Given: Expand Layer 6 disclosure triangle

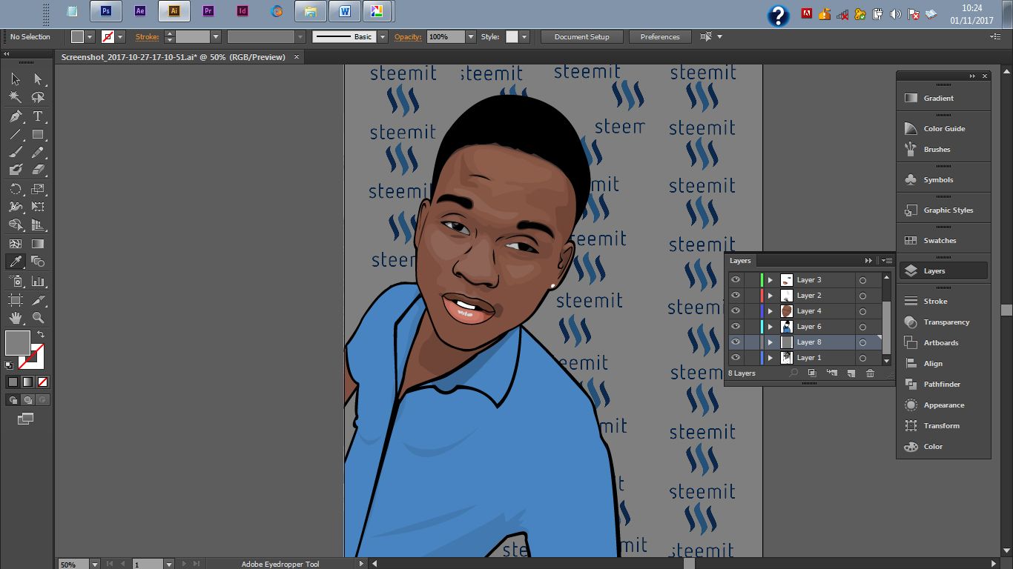Looking at the screenshot, I should pos(771,327).
